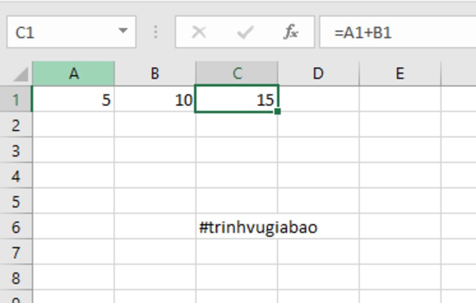
Task: Click the formula bar resize dots handle
Action: [x=156, y=32]
